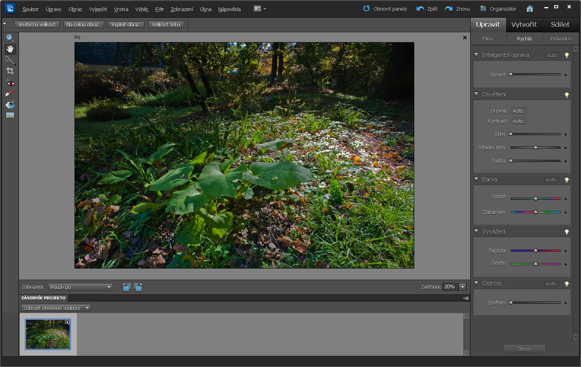Select the photo thumbnail in project bin

pyautogui.click(x=48, y=334)
